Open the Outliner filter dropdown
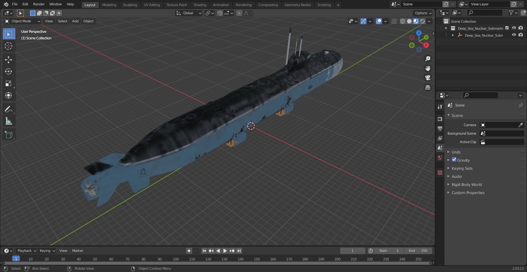This screenshot has height=272, width=527. (x=513, y=13)
